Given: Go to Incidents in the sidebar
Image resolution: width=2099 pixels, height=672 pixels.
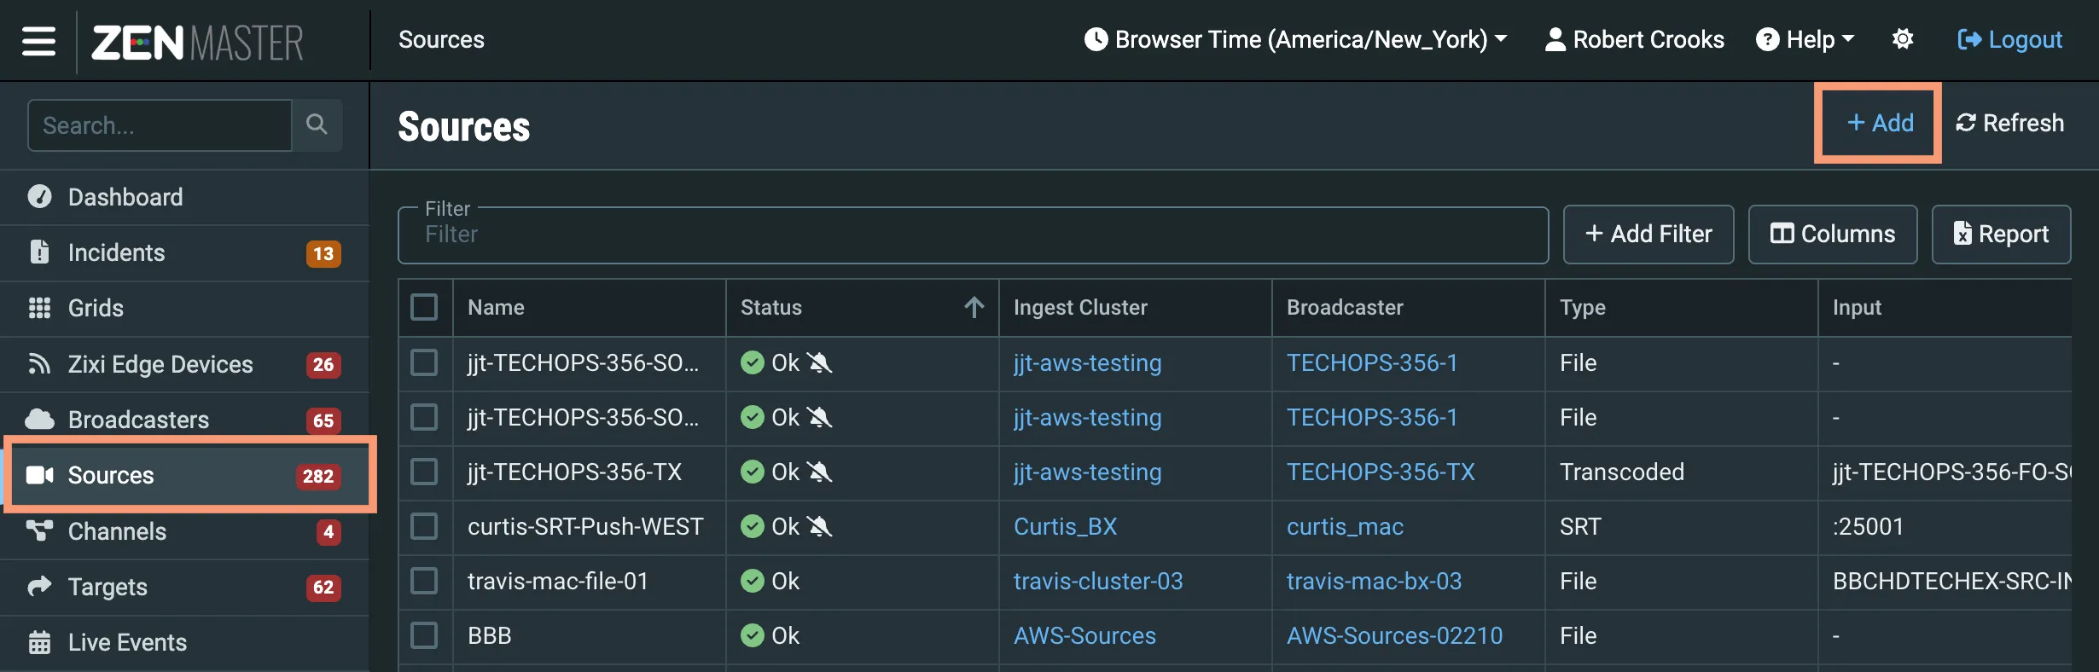Looking at the screenshot, I should pyautogui.click(x=184, y=252).
